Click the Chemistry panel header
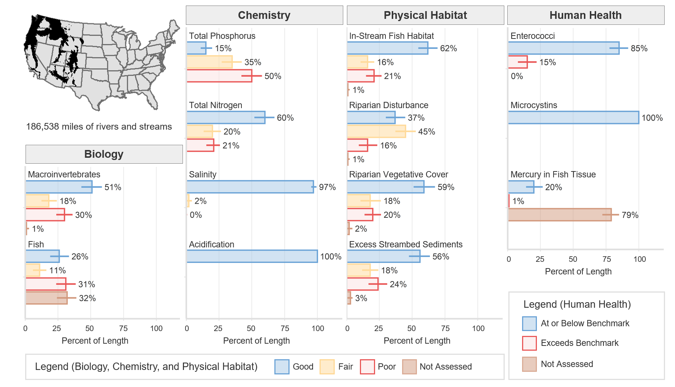This screenshot has width=675, height=387. click(264, 15)
